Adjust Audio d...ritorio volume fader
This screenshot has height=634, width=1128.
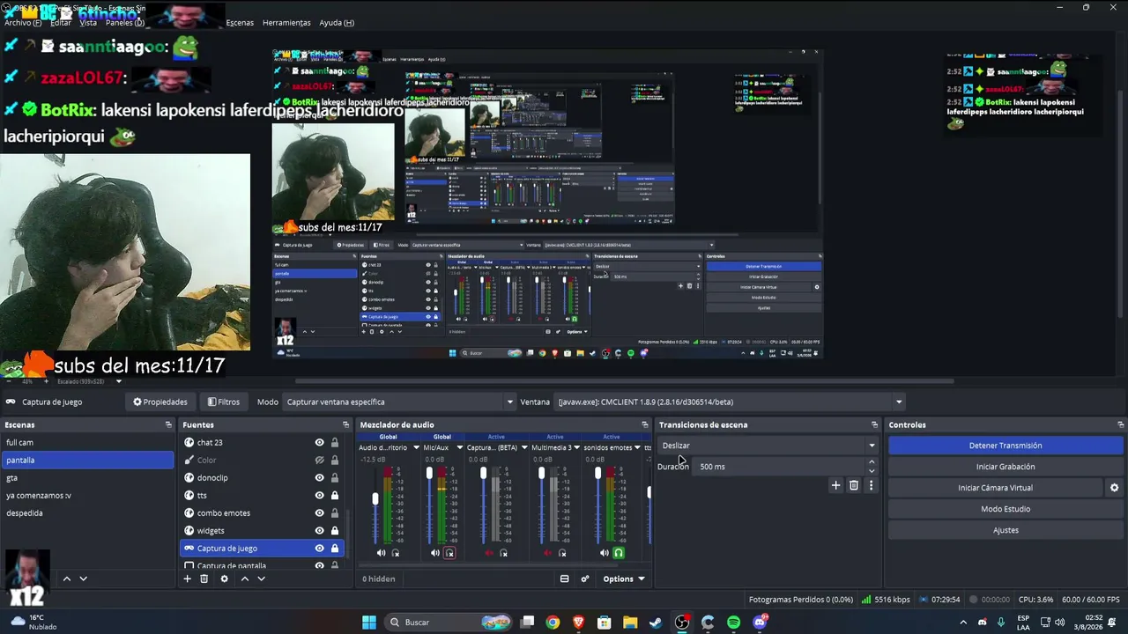point(375,499)
